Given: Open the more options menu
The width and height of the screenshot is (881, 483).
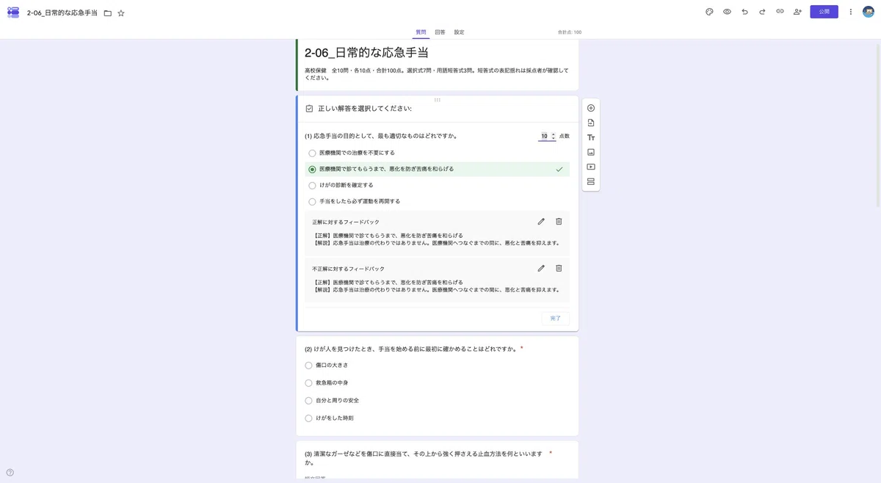Looking at the screenshot, I should 851,12.
